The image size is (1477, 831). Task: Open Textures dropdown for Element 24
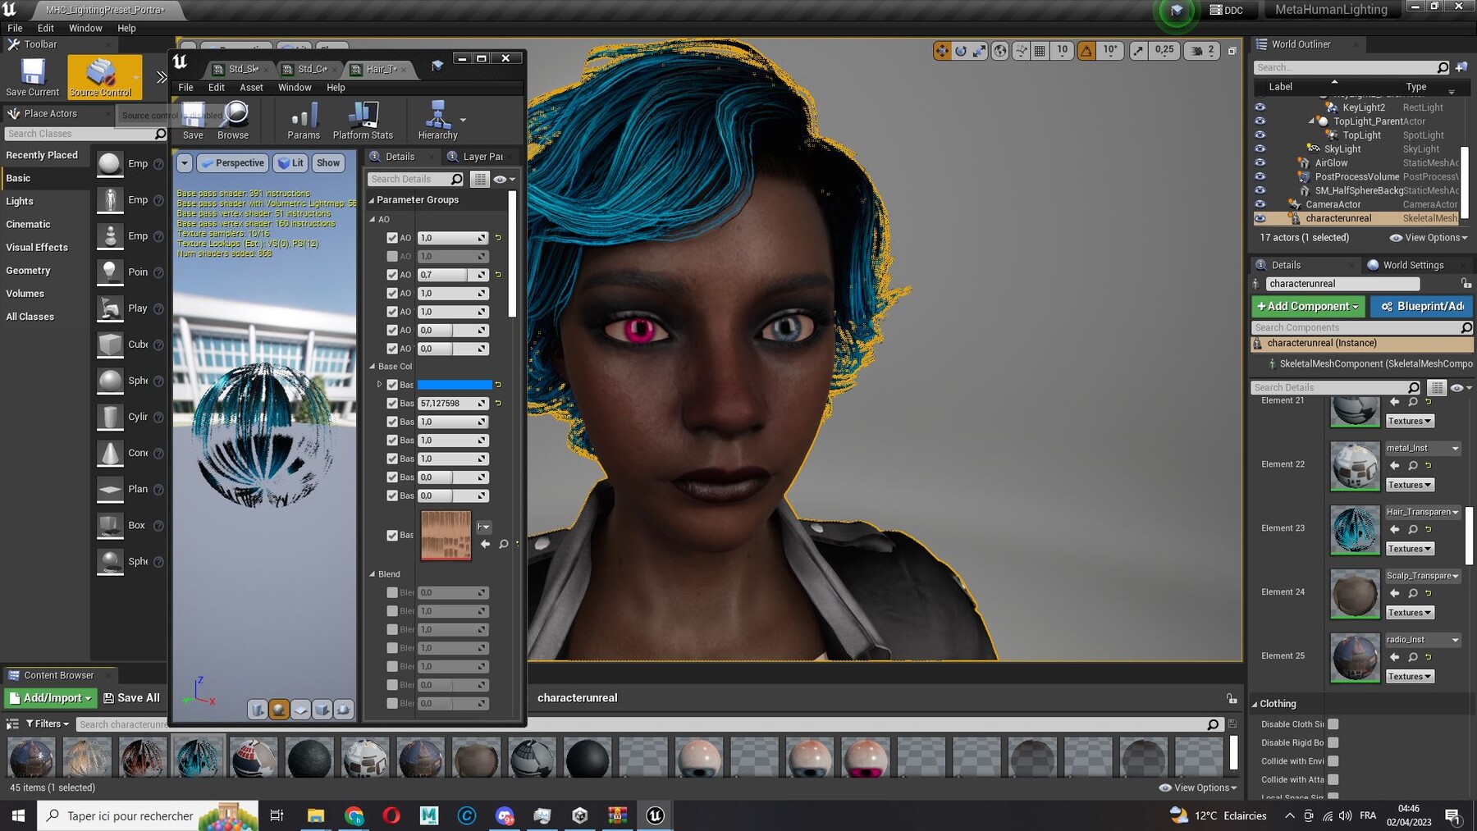pos(1410,613)
